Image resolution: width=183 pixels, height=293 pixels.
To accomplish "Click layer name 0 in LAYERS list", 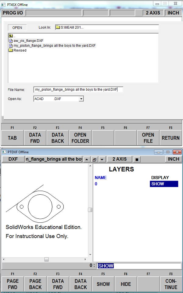I will pyautogui.click(x=96, y=184).
